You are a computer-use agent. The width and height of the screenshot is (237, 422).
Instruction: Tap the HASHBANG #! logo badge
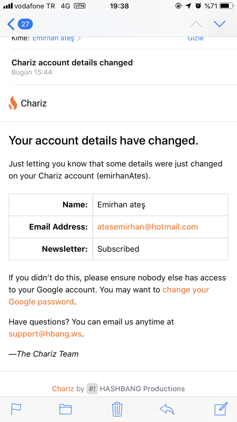coord(92,389)
